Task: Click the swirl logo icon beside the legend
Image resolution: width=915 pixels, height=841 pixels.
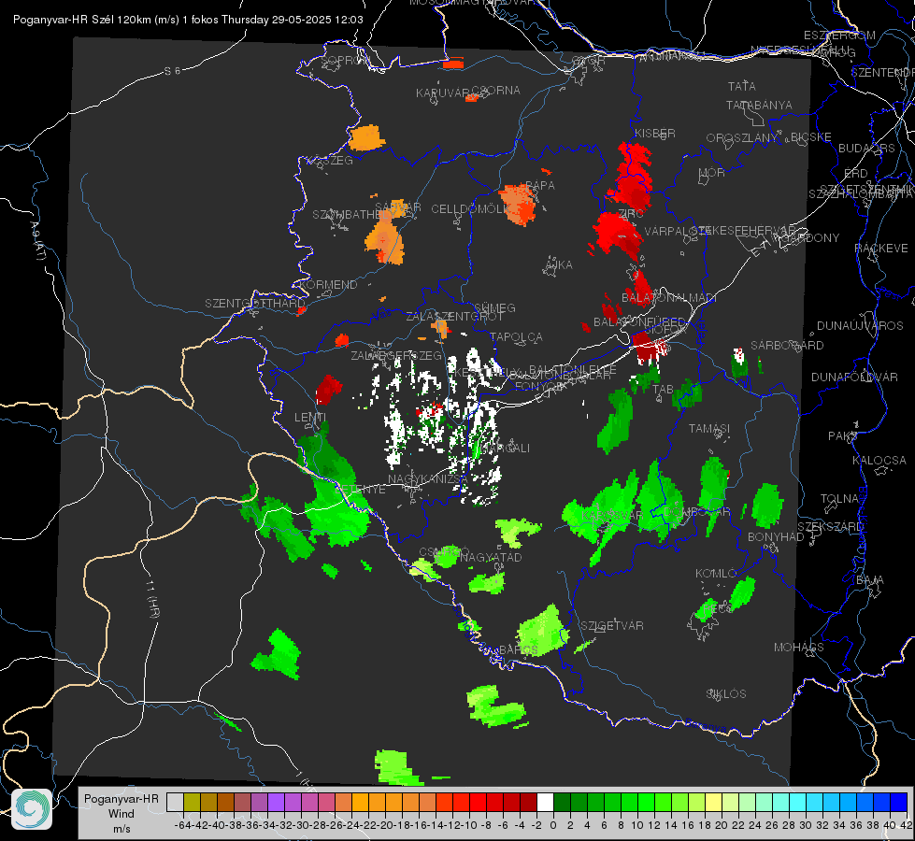Action: point(32,809)
